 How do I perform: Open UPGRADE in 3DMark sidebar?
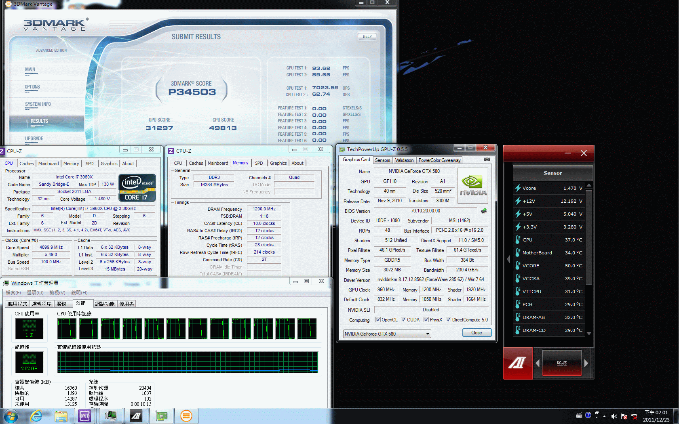[34, 139]
